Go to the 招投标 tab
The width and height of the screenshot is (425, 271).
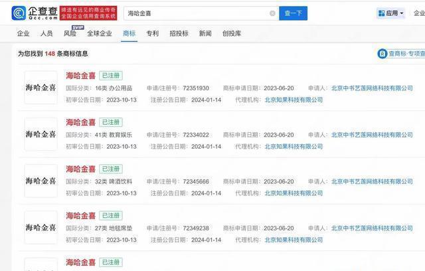pos(179,33)
